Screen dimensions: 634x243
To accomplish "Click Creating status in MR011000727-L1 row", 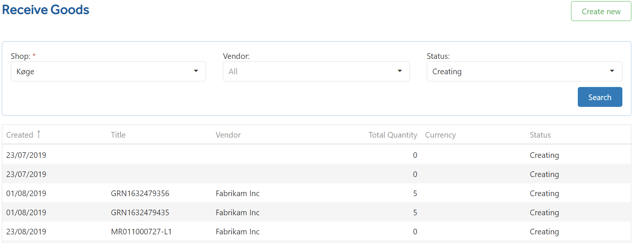I will 544,232.
